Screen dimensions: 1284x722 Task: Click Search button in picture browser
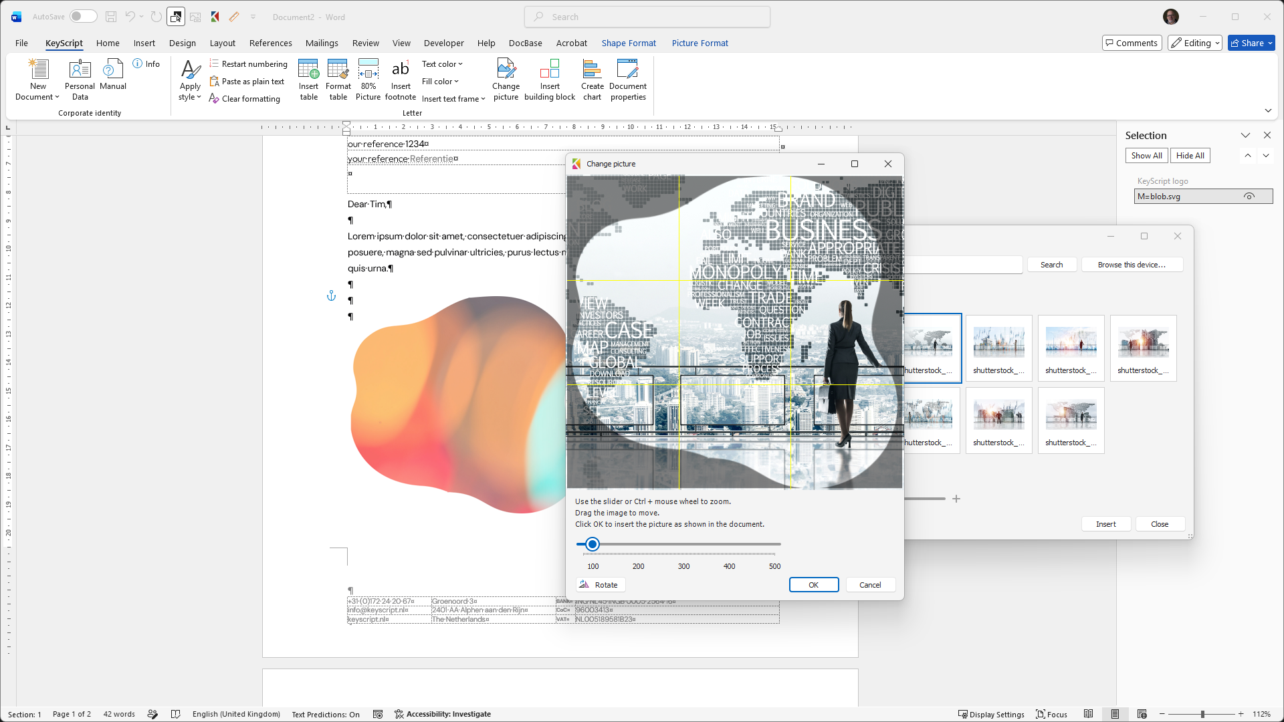coord(1052,265)
